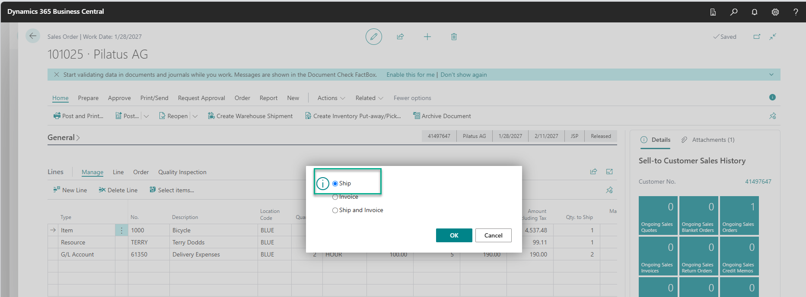This screenshot has width=806, height=297.
Task: Open the Prepare menu
Action: click(88, 98)
